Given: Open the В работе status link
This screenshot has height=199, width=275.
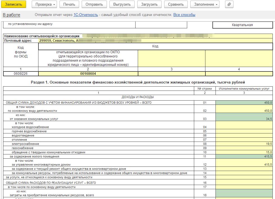Looking at the screenshot, I should click(12, 15).
